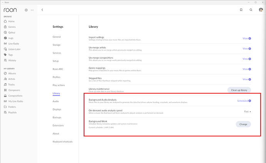
Task: Open View link for Un-merge compositions
Action: [x=247, y=59]
